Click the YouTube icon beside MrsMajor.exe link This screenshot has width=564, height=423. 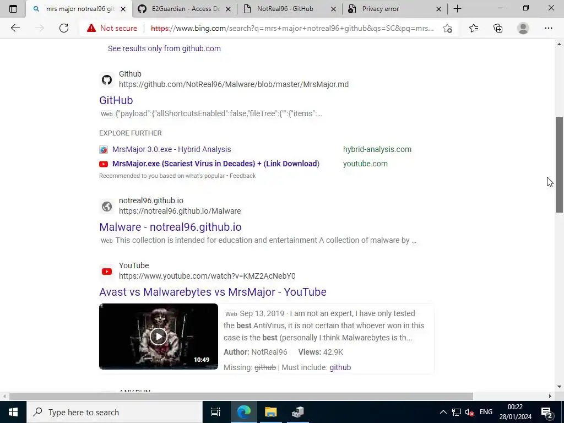104,164
